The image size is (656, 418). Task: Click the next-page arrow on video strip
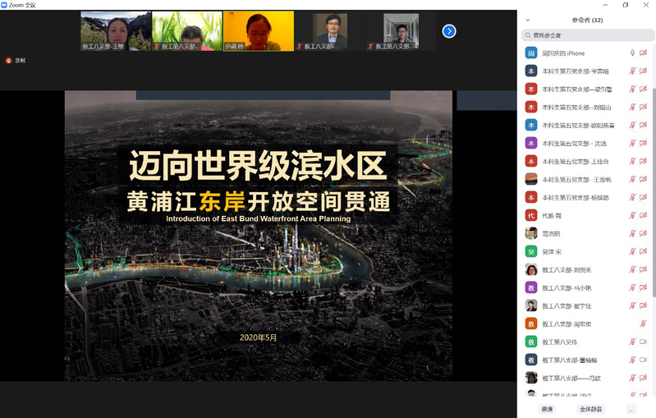click(449, 31)
